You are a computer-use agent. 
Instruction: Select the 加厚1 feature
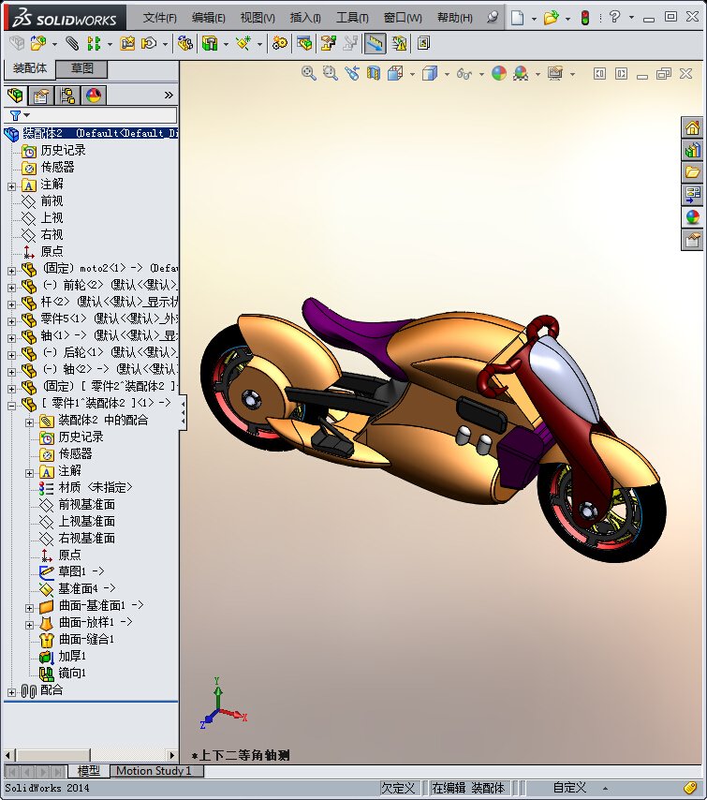tap(72, 656)
